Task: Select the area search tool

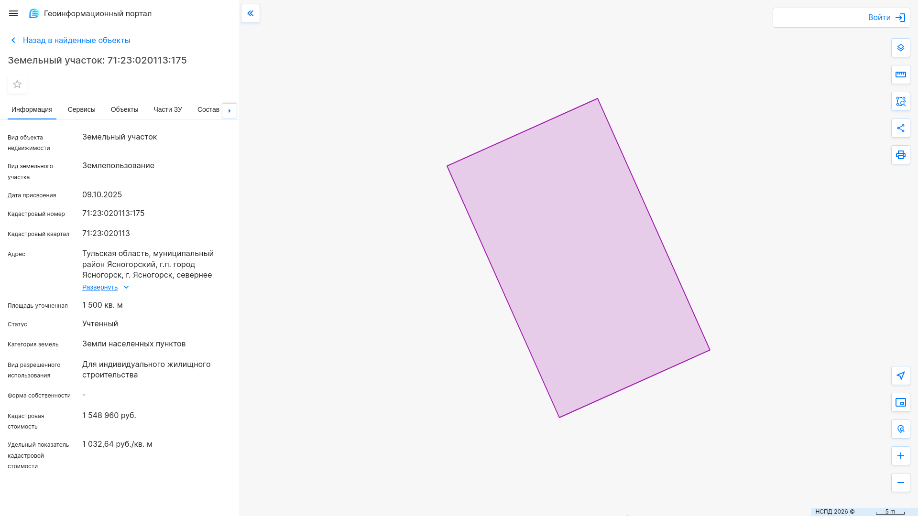Action: 900,101
